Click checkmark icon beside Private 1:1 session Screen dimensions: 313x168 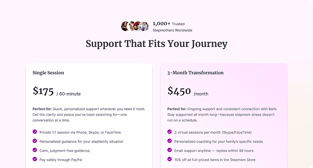(35, 132)
